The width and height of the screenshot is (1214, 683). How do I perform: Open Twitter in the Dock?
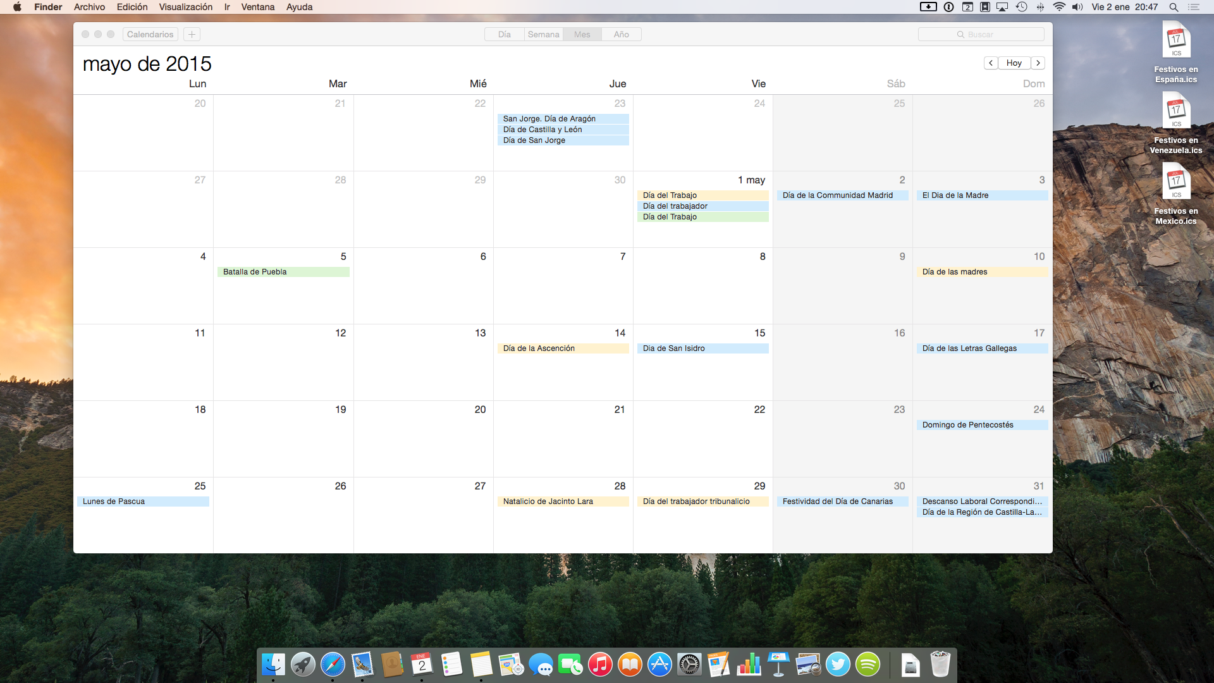point(838,665)
